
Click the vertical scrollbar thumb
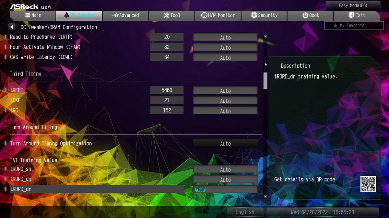point(265,81)
